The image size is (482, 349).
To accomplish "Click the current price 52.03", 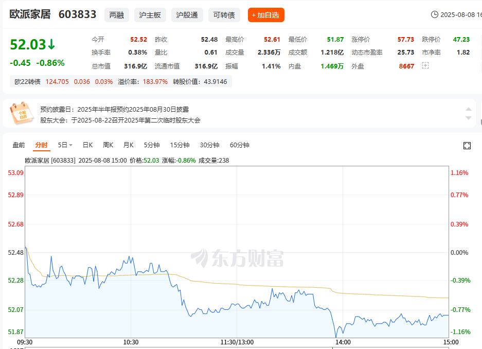I will pyautogui.click(x=28, y=45).
